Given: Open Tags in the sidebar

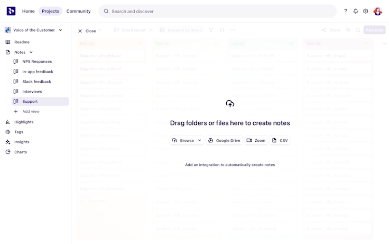Looking at the screenshot, I should pyautogui.click(x=18, y=132).
